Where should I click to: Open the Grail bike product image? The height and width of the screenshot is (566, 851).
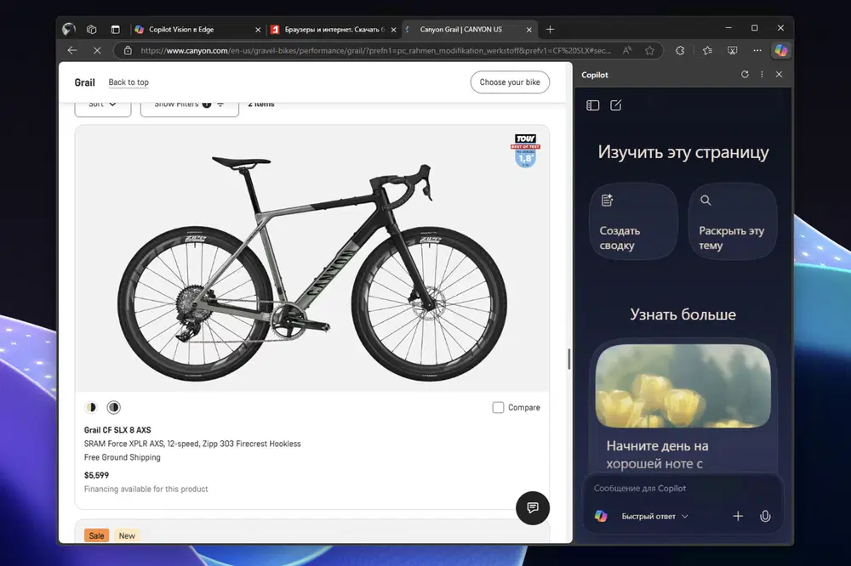click(x=312, y=258)
